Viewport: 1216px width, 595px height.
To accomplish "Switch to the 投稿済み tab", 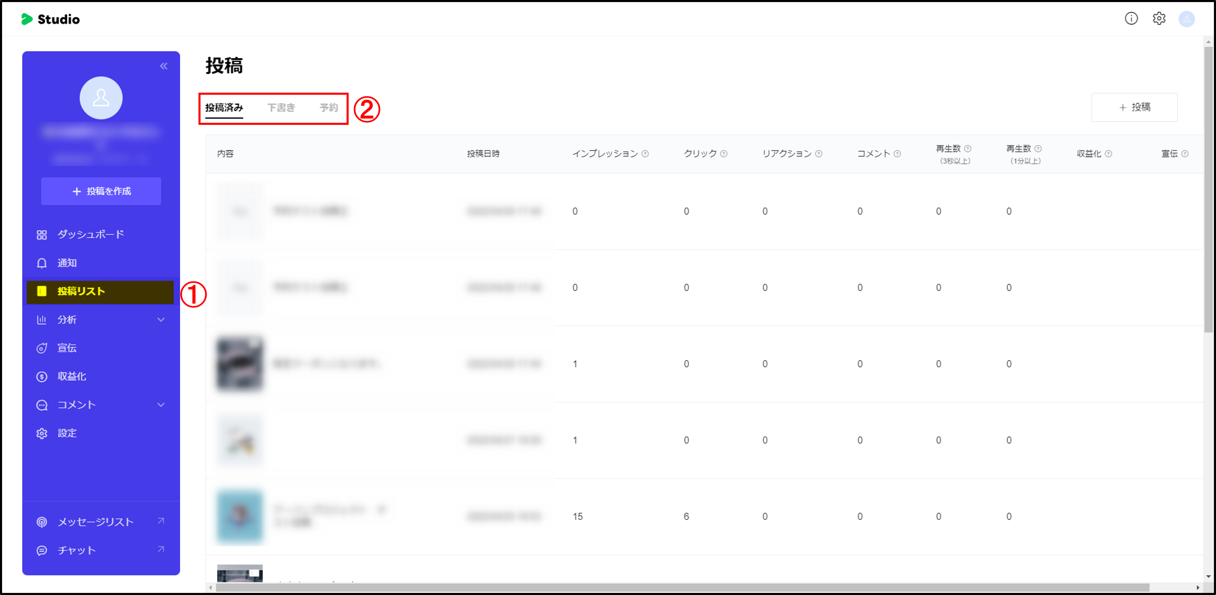I will tap(224, 108).
